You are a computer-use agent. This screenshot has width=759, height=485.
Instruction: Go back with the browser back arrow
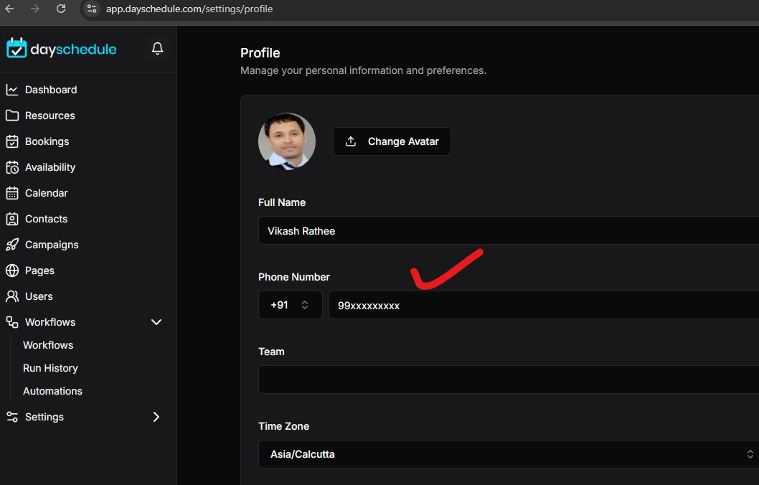pyautogui.click(x=9, y=9)
